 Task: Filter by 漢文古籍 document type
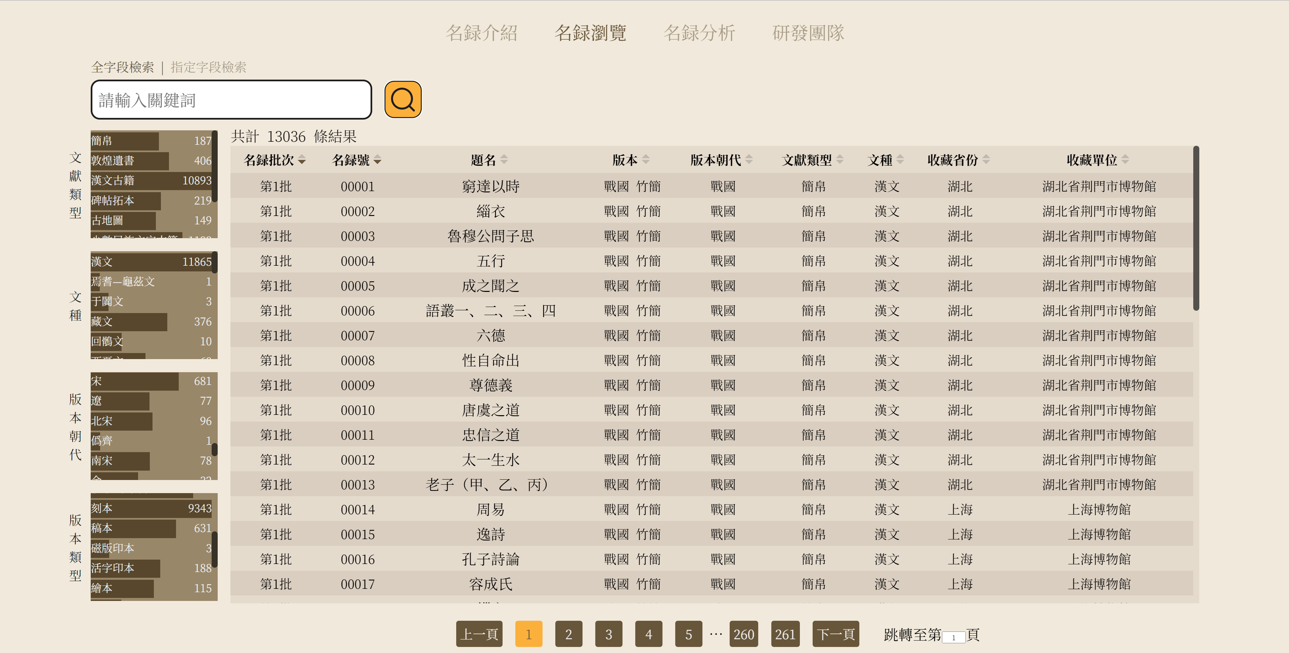click(x=151, y=181)
